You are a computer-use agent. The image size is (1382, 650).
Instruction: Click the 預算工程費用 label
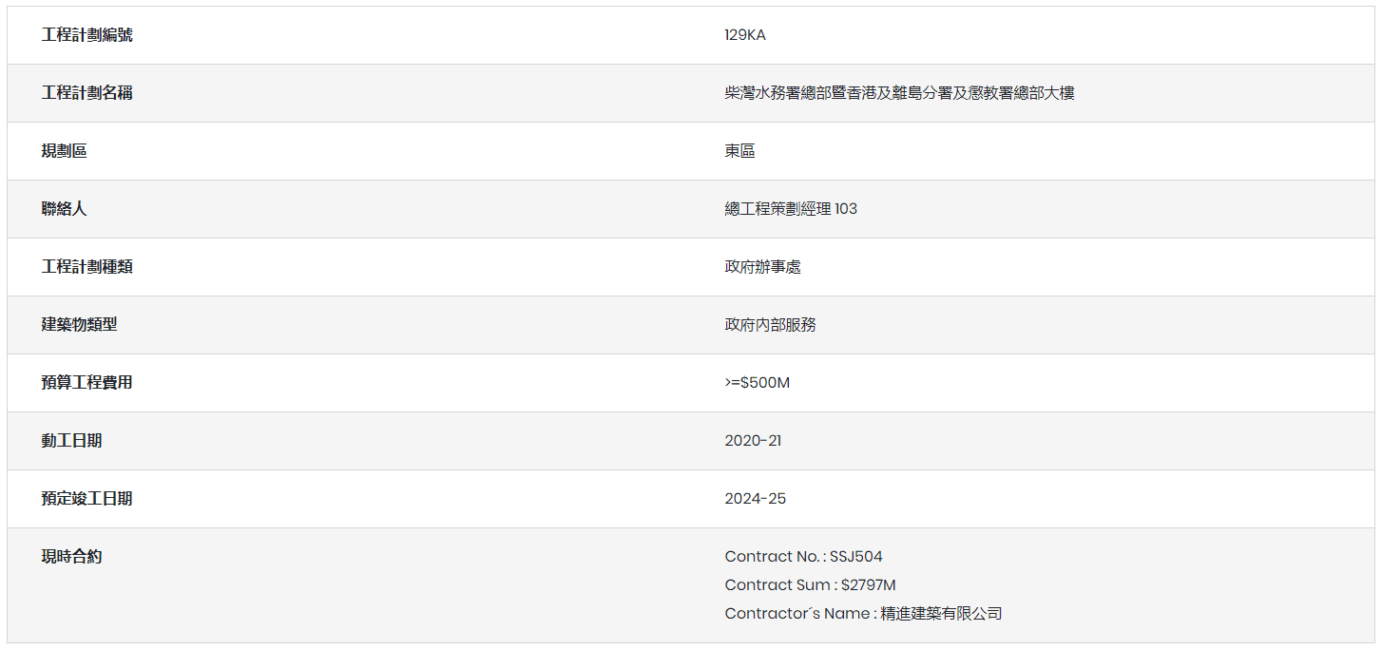click(x=86, y=383)
